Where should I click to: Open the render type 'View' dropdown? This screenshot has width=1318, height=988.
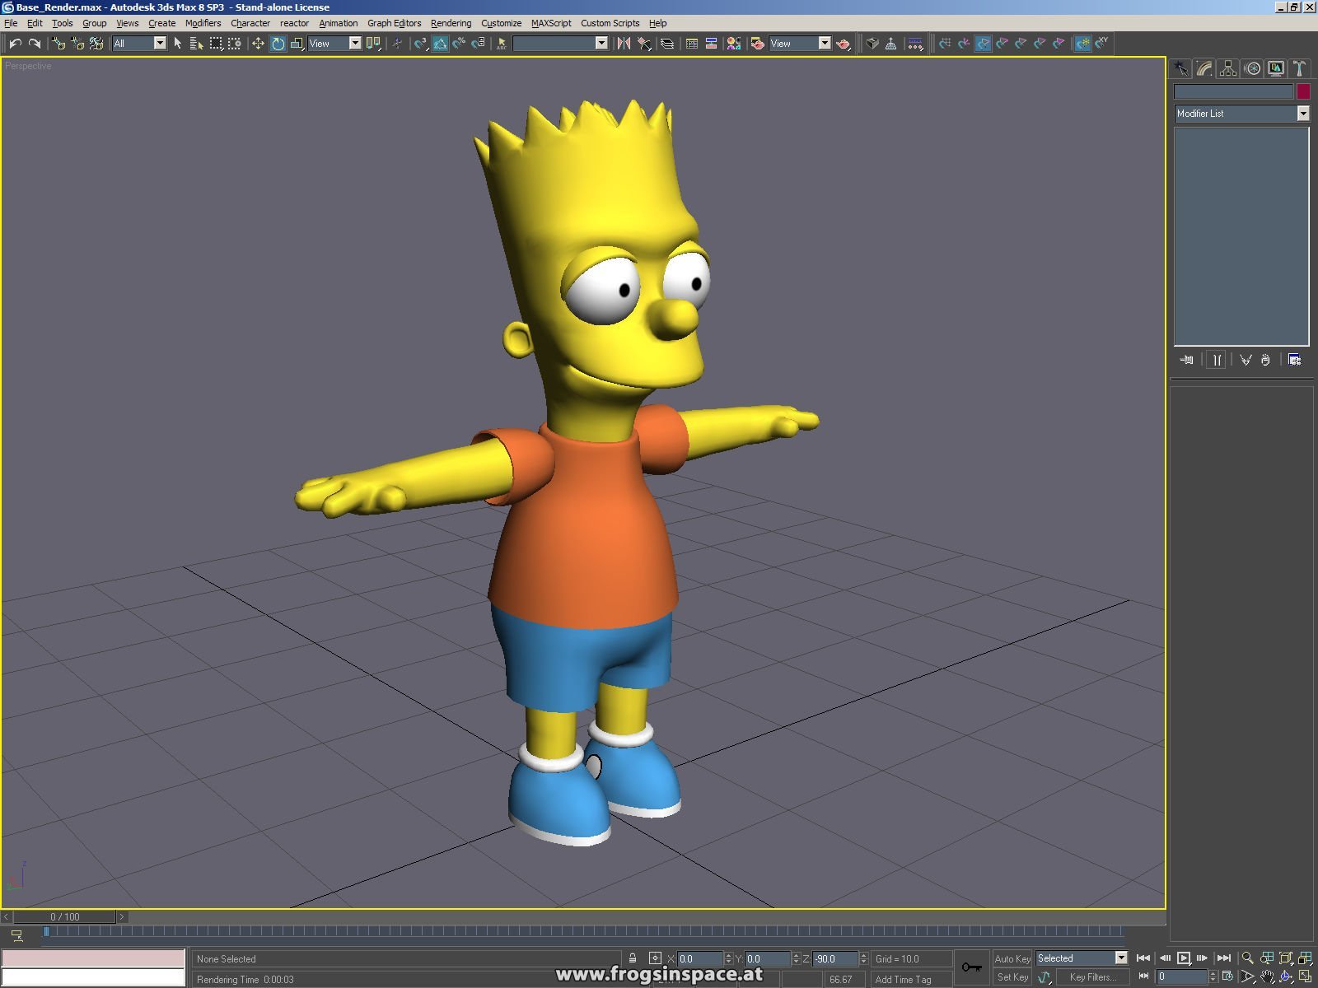click(800, 44)
